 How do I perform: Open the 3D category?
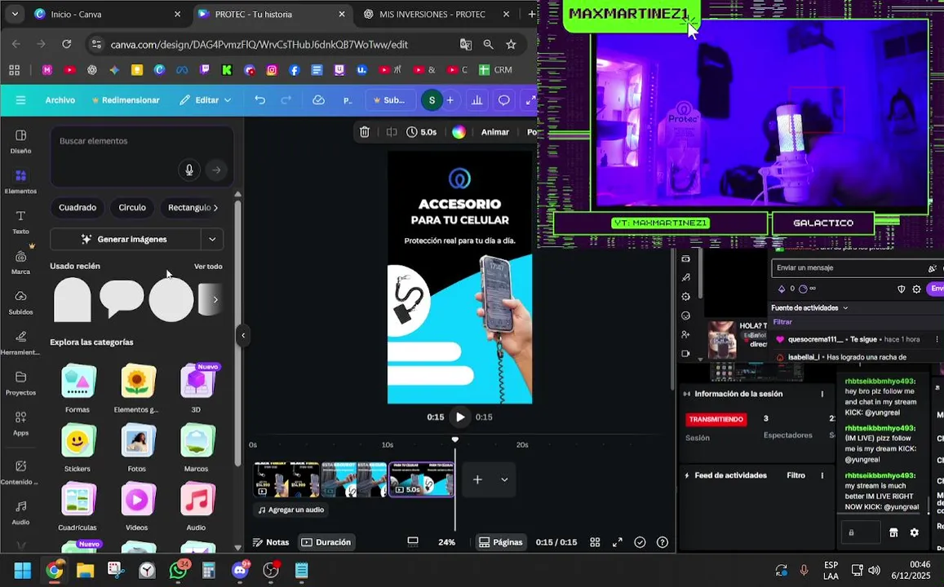tap(197, 388)
